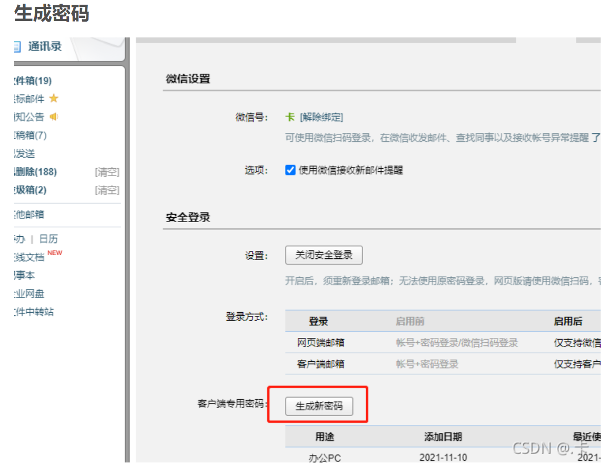Screen dimensions: 608x473
Task: Open the spam folder with 2 items
Action: [x=31, y=190]
